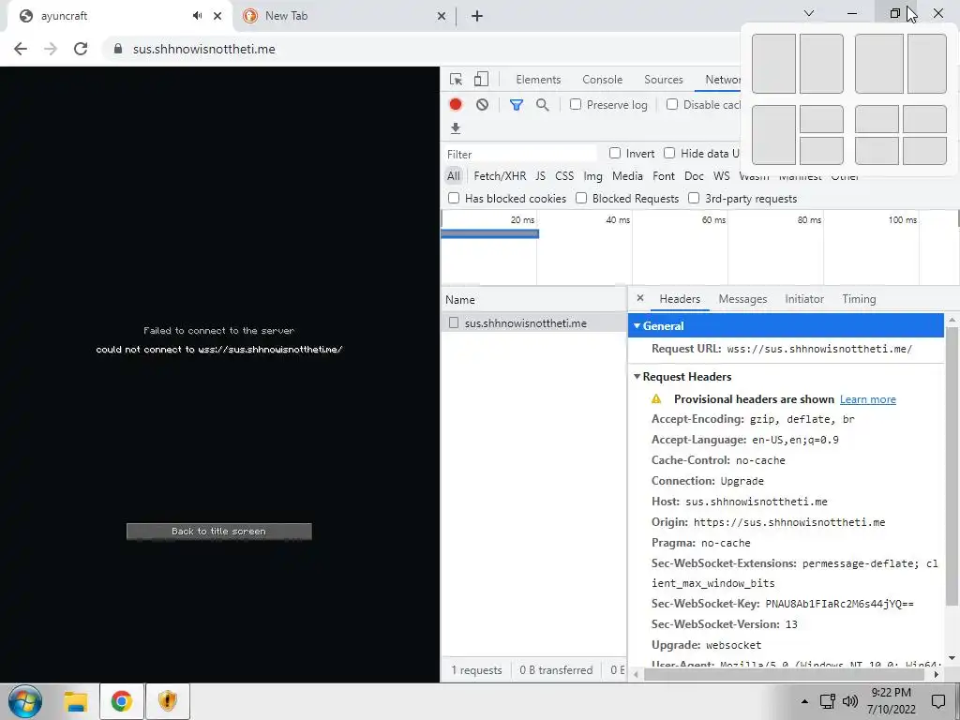
Task: Select the sus.shhnowisnottheti.me request row
Action: tap(533, 322)
